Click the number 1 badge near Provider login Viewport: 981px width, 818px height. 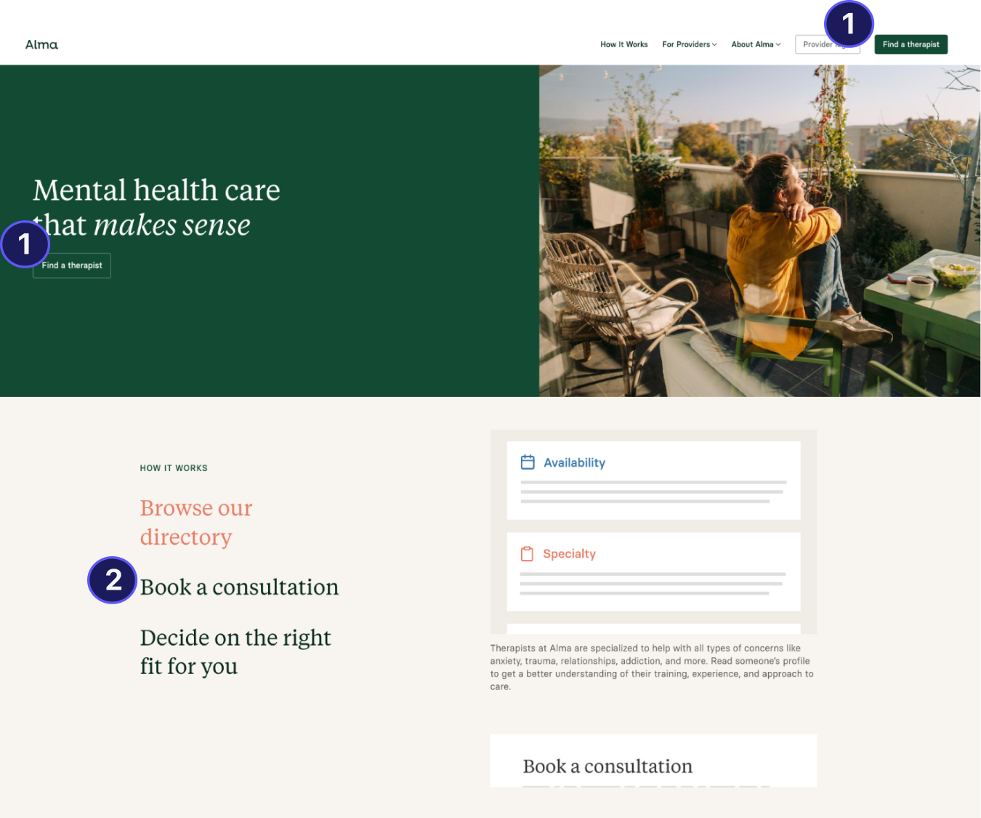coord(848,24)
